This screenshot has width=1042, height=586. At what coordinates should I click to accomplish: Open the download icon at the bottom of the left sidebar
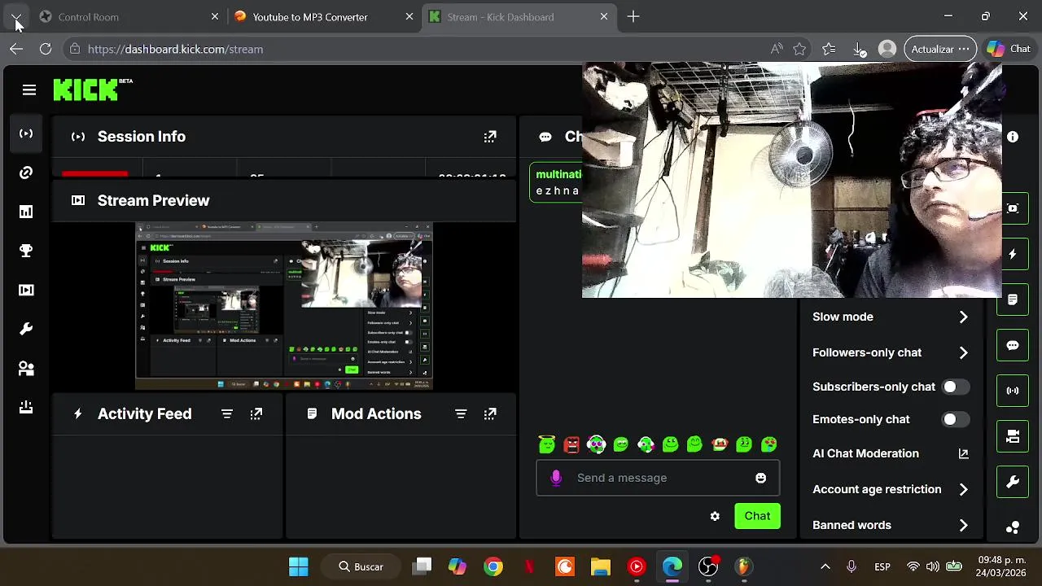point(26,407)
